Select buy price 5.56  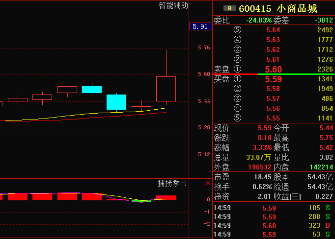pyautogui.click(x=273, y=108)
